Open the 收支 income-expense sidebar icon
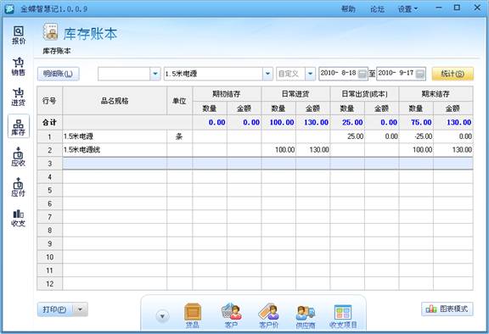Screen dimensions: 489x334 pos(19,218)
